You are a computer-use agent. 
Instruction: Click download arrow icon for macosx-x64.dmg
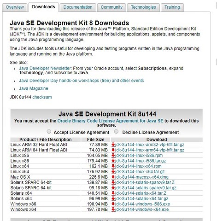(113, 177)
